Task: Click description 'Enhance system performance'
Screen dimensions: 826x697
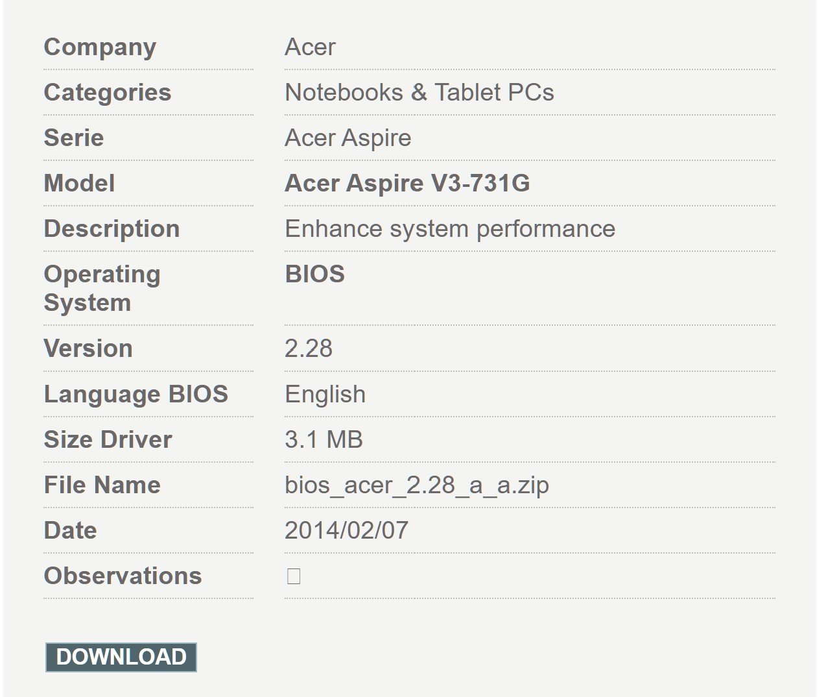Action: coord(450,229)
